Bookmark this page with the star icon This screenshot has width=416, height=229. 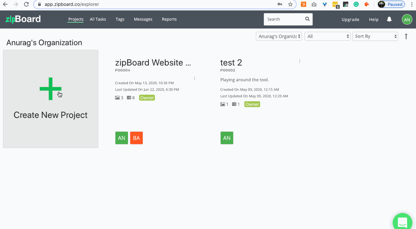click(x=290, y=5)
